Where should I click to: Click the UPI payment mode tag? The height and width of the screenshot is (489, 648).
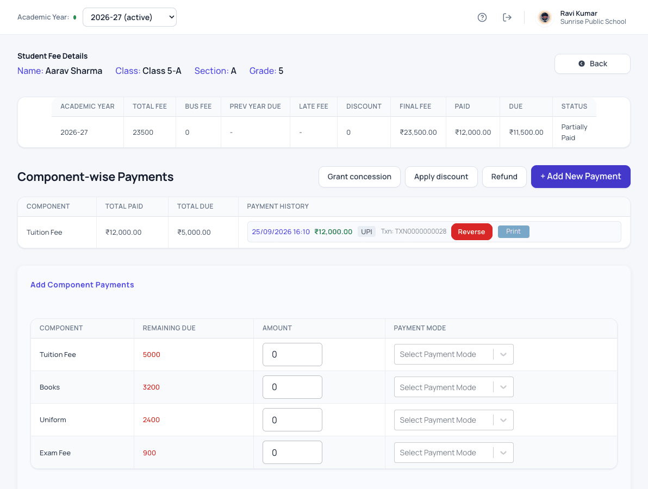tap(366, 231)
